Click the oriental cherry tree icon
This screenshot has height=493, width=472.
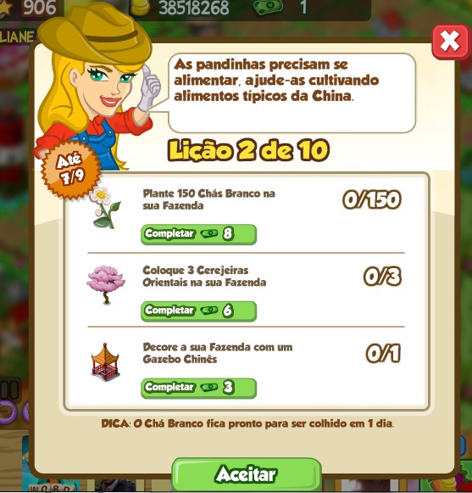[x=106, y=284]
